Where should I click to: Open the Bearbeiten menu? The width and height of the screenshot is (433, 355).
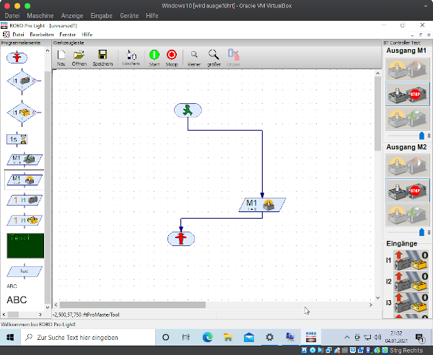(42, 35)
